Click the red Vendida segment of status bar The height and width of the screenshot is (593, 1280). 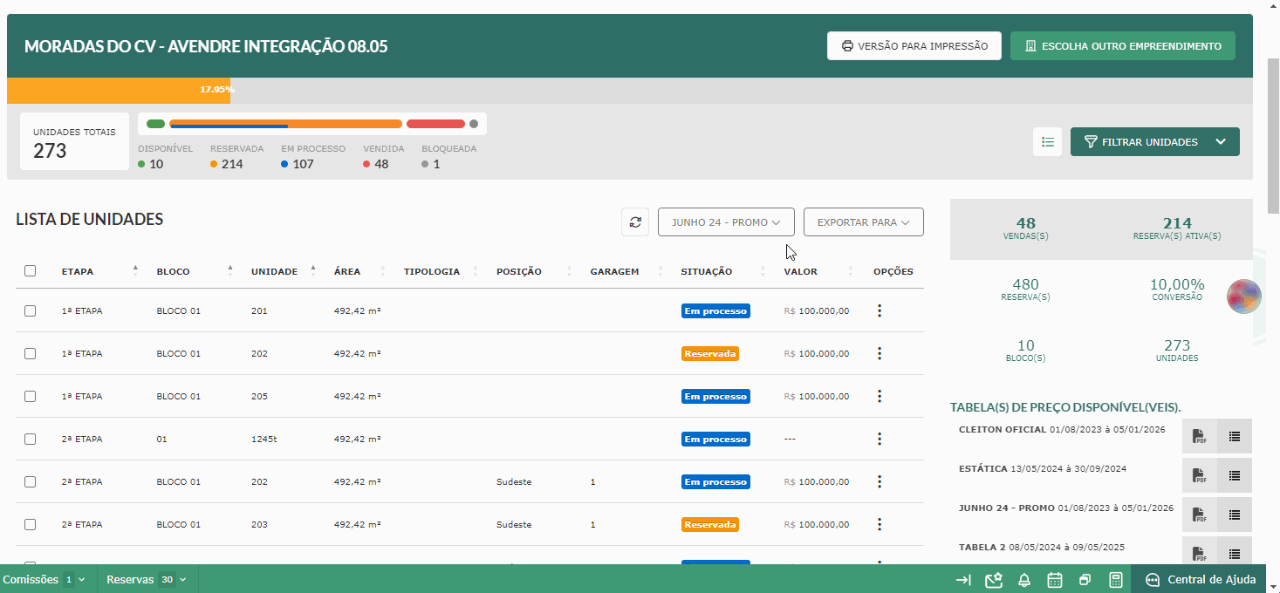(x=435, y=124)
